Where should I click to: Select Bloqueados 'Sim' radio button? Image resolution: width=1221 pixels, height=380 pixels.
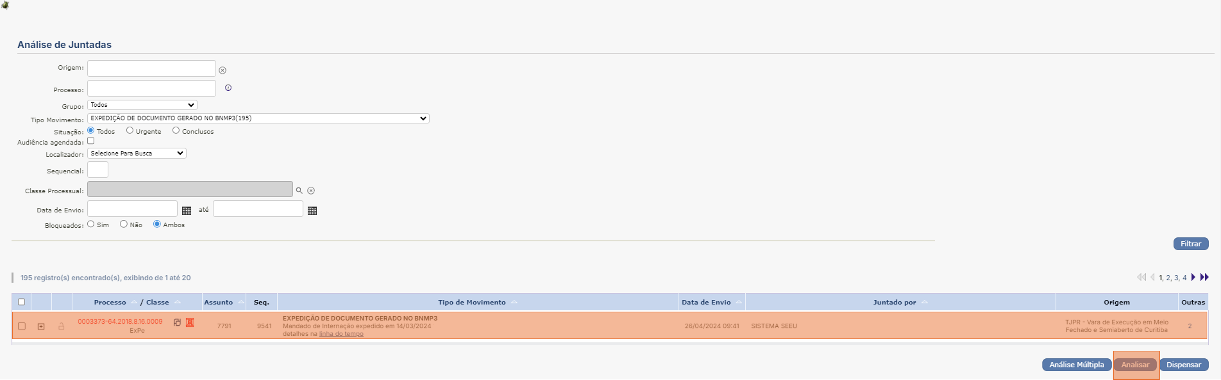[x=91, y=224]
